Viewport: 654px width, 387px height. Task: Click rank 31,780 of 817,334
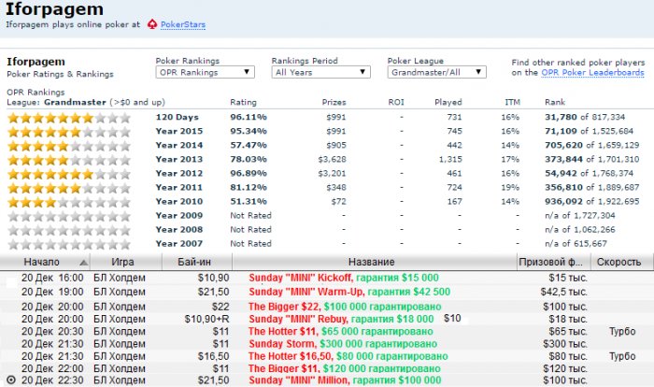[585, 117]
